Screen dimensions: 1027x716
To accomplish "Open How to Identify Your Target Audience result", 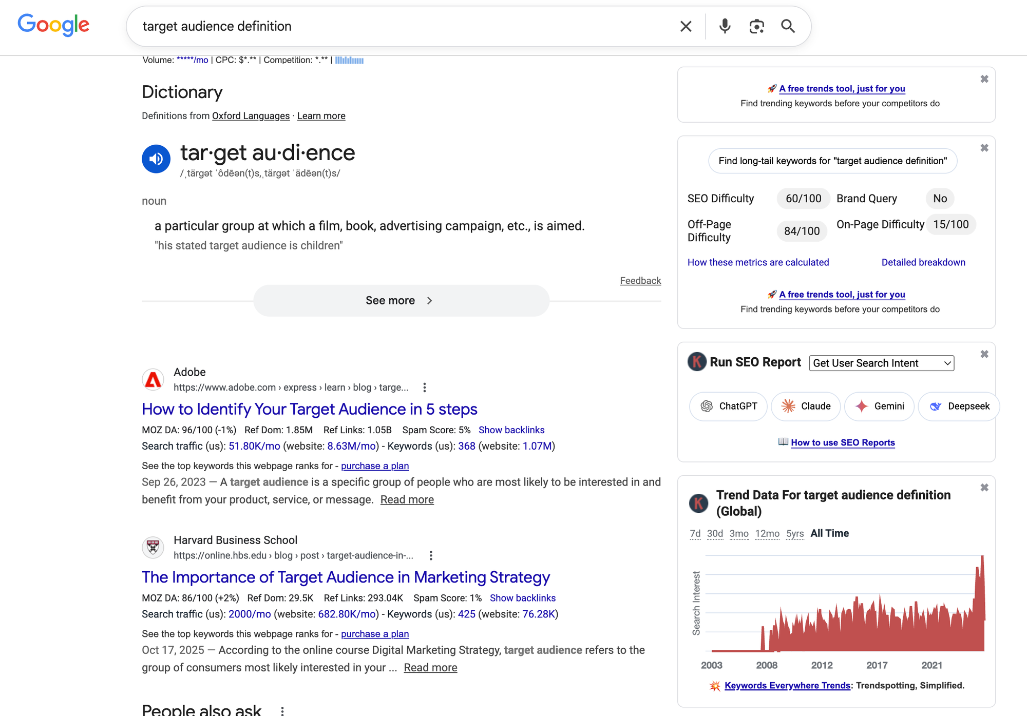I will click(310, 409).
